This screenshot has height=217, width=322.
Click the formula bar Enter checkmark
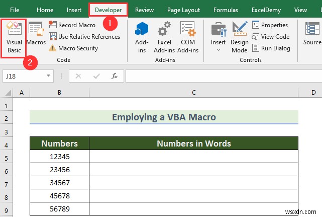tap(96, 76)
